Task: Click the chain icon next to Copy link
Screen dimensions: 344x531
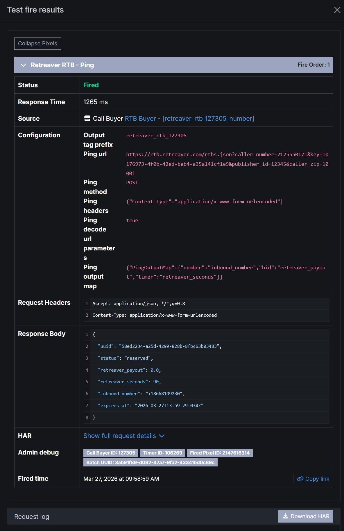Action: pyautogui.click(x=300, y=479)
